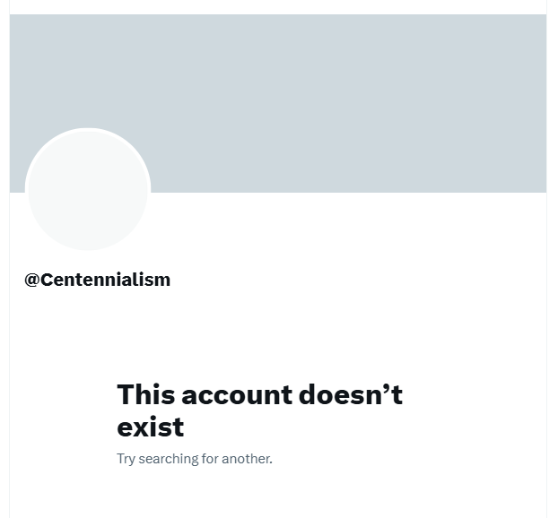This screenshot has width=558, height=518.
Task: Click the word "searching" in the subtext
Action: 169,459
